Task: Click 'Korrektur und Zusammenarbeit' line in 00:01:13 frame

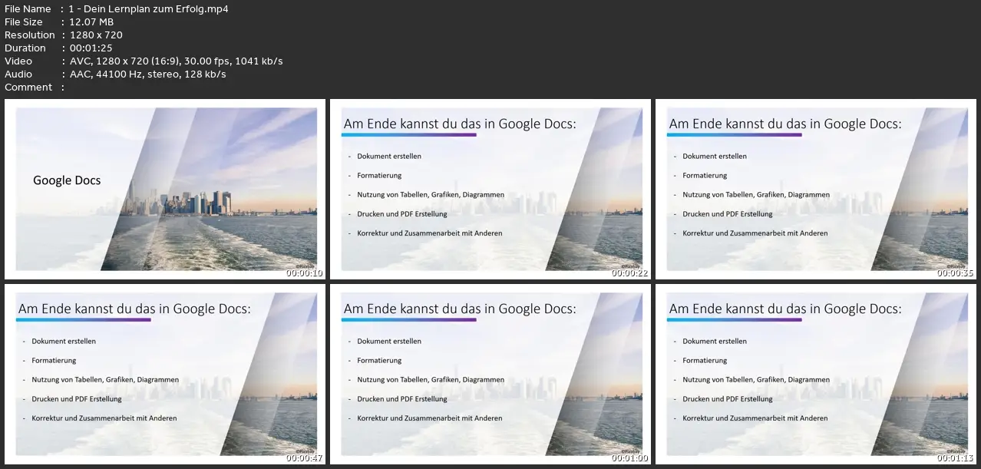Action: pyautogui.click(x=755, y=418)
